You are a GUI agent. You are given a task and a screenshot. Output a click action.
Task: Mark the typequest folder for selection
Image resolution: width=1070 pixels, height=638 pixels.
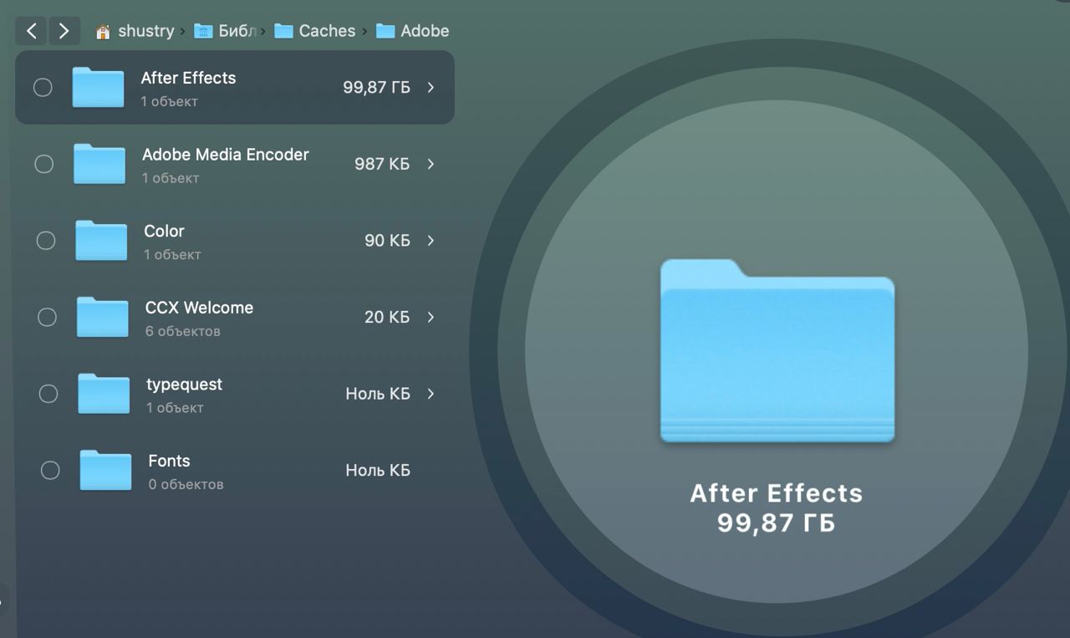point(48,394)
